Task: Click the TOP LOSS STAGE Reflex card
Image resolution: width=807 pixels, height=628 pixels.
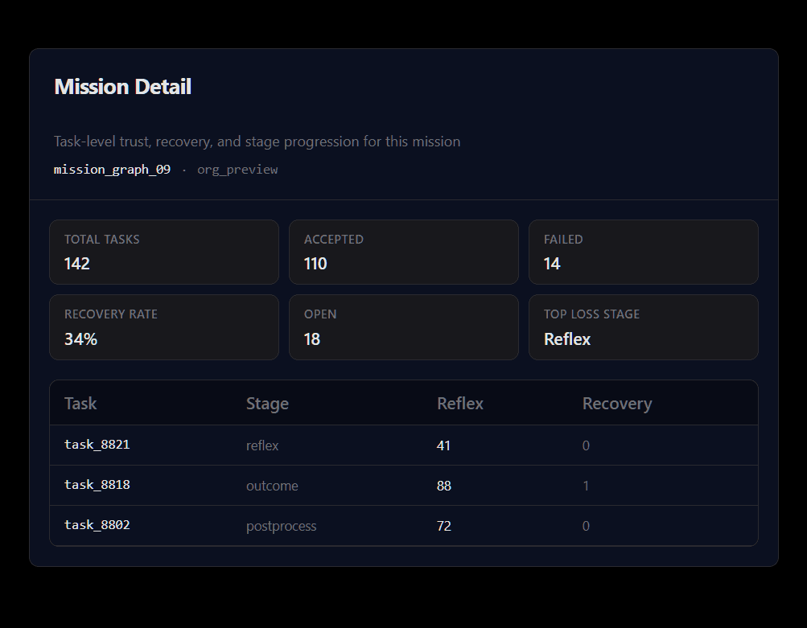Action: click(644, 327)
